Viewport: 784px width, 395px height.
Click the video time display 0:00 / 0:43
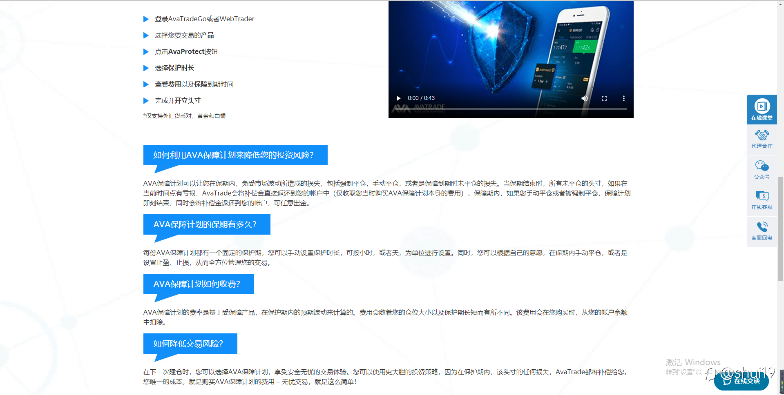point(421,98)
